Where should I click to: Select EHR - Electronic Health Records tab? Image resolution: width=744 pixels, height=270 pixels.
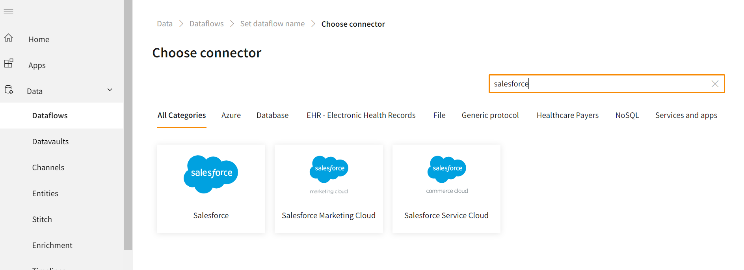pos(361,116)
